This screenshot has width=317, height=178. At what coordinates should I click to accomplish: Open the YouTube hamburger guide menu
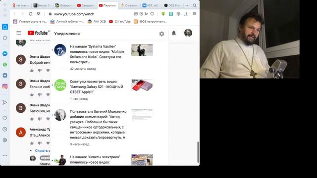(19, 33)
